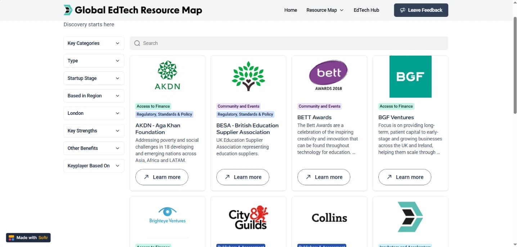517x247 pixels.
Task: Click Learn more for AKDN Aga Khan Foundation
Action: [162, 177]
